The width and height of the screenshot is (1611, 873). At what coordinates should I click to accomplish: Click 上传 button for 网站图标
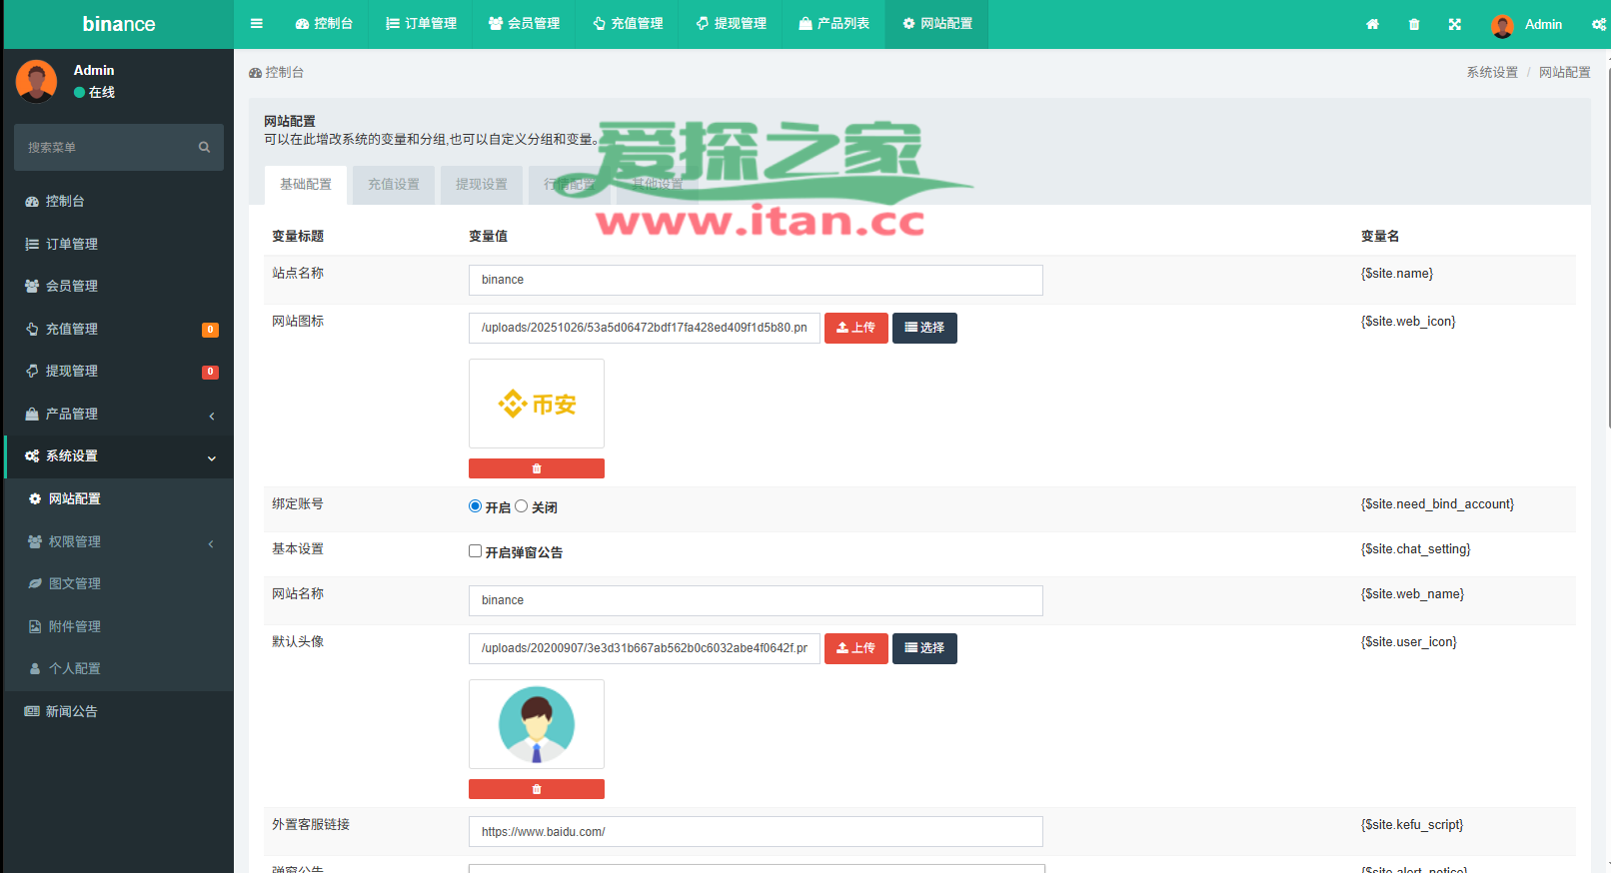pos(855,328)
